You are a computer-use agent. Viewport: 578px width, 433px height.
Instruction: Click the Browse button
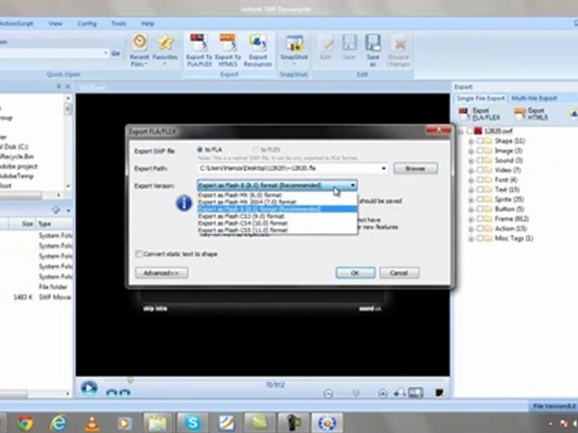pyautogui.click(x=415, y=168)
